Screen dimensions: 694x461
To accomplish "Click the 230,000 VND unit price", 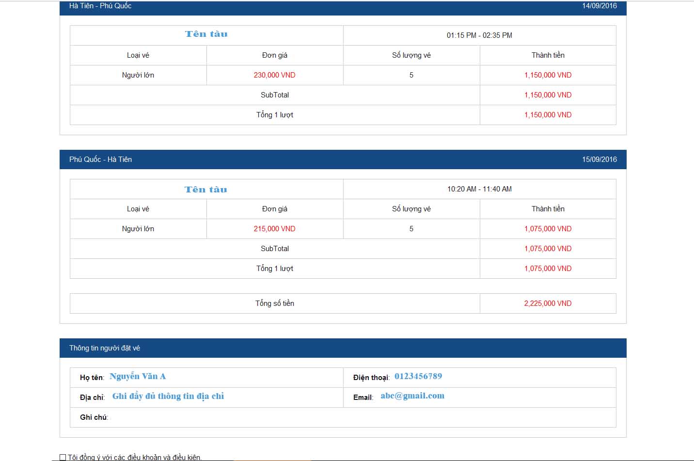I will click(274, 75).
